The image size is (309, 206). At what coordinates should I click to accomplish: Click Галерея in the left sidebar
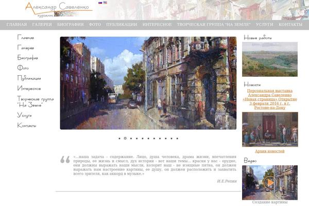(x=26, y=47)
